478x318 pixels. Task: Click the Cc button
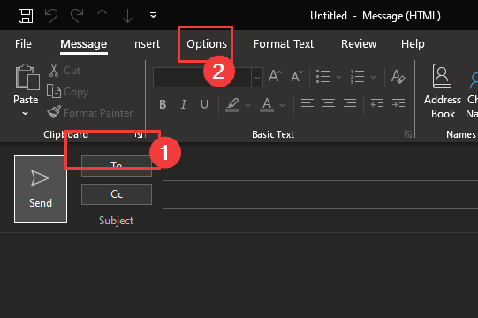(117, 194)
